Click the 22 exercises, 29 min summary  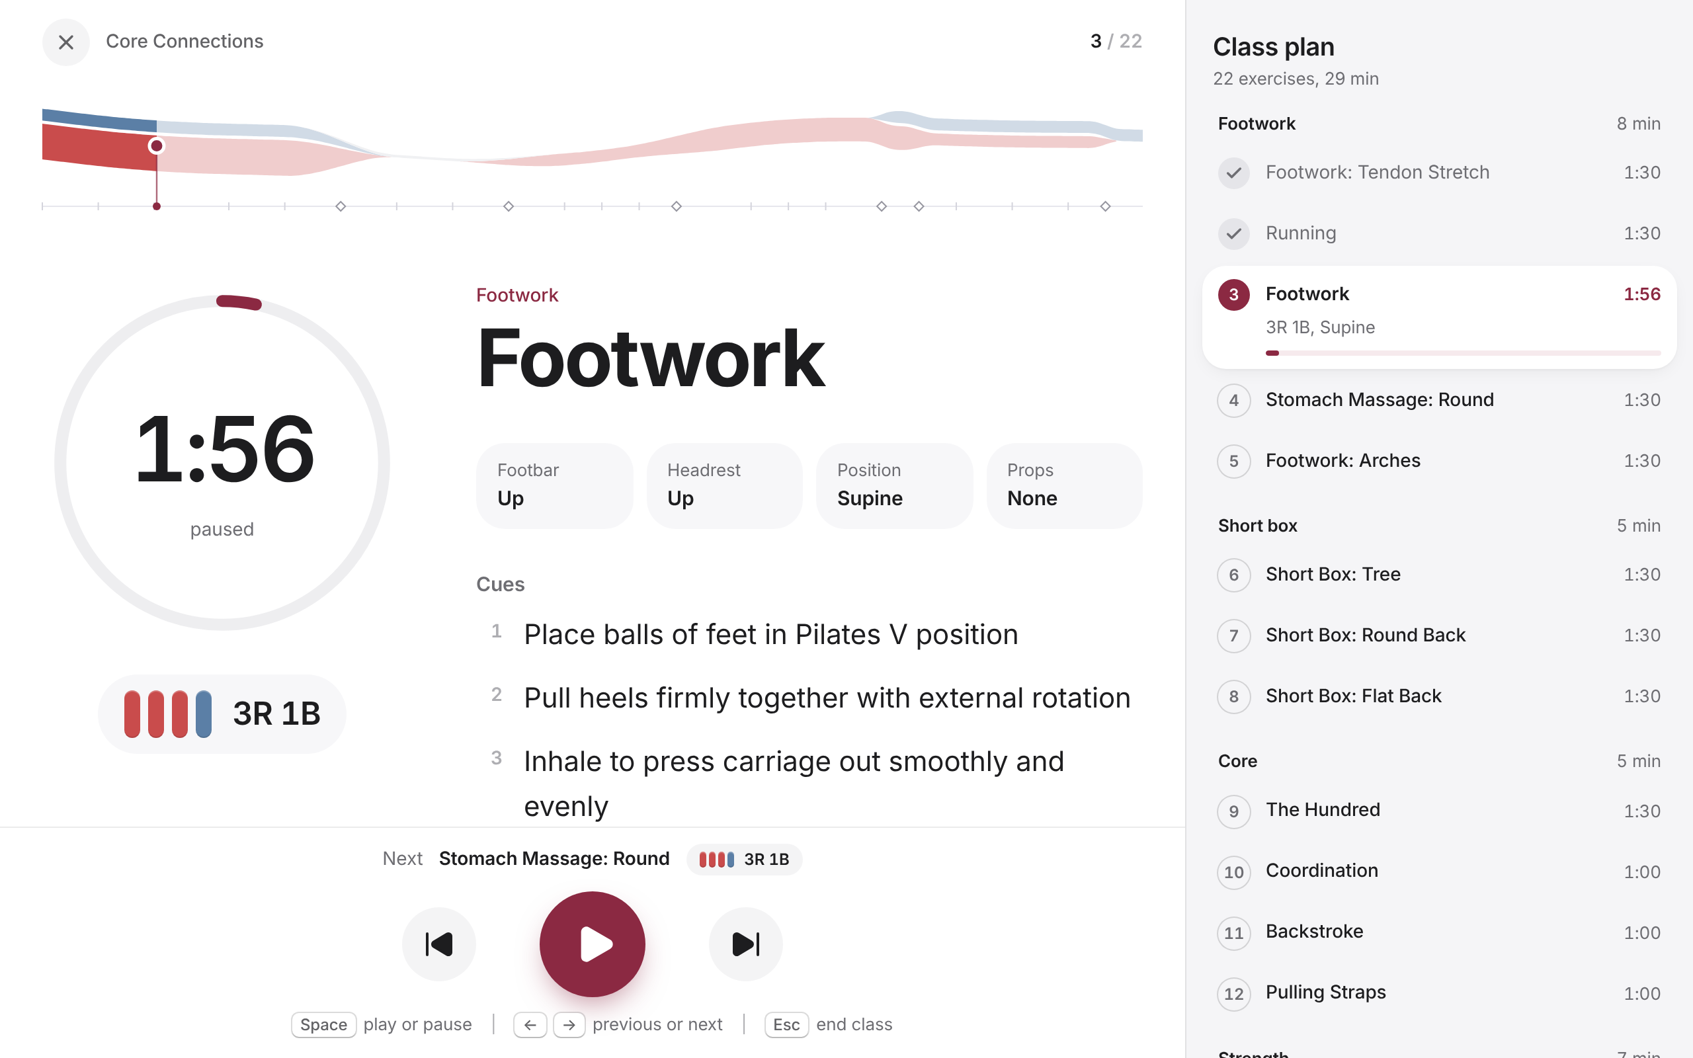click(1296, 79)
